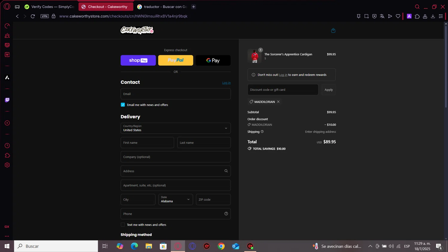Click the ZIP code field
The width and height of the screenshot is (448, 252).
coord(213,199)
